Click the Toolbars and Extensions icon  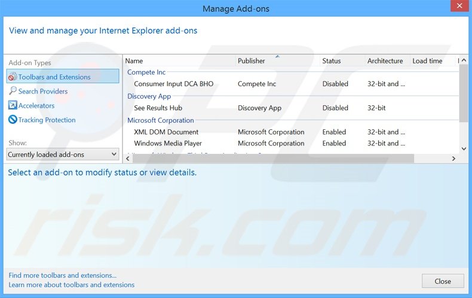[13, 77]
